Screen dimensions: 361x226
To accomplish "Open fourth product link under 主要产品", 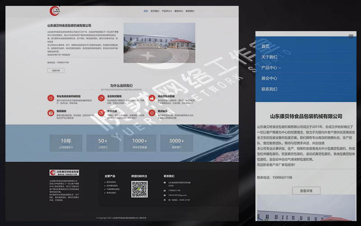I will click(x=111, y=193).
